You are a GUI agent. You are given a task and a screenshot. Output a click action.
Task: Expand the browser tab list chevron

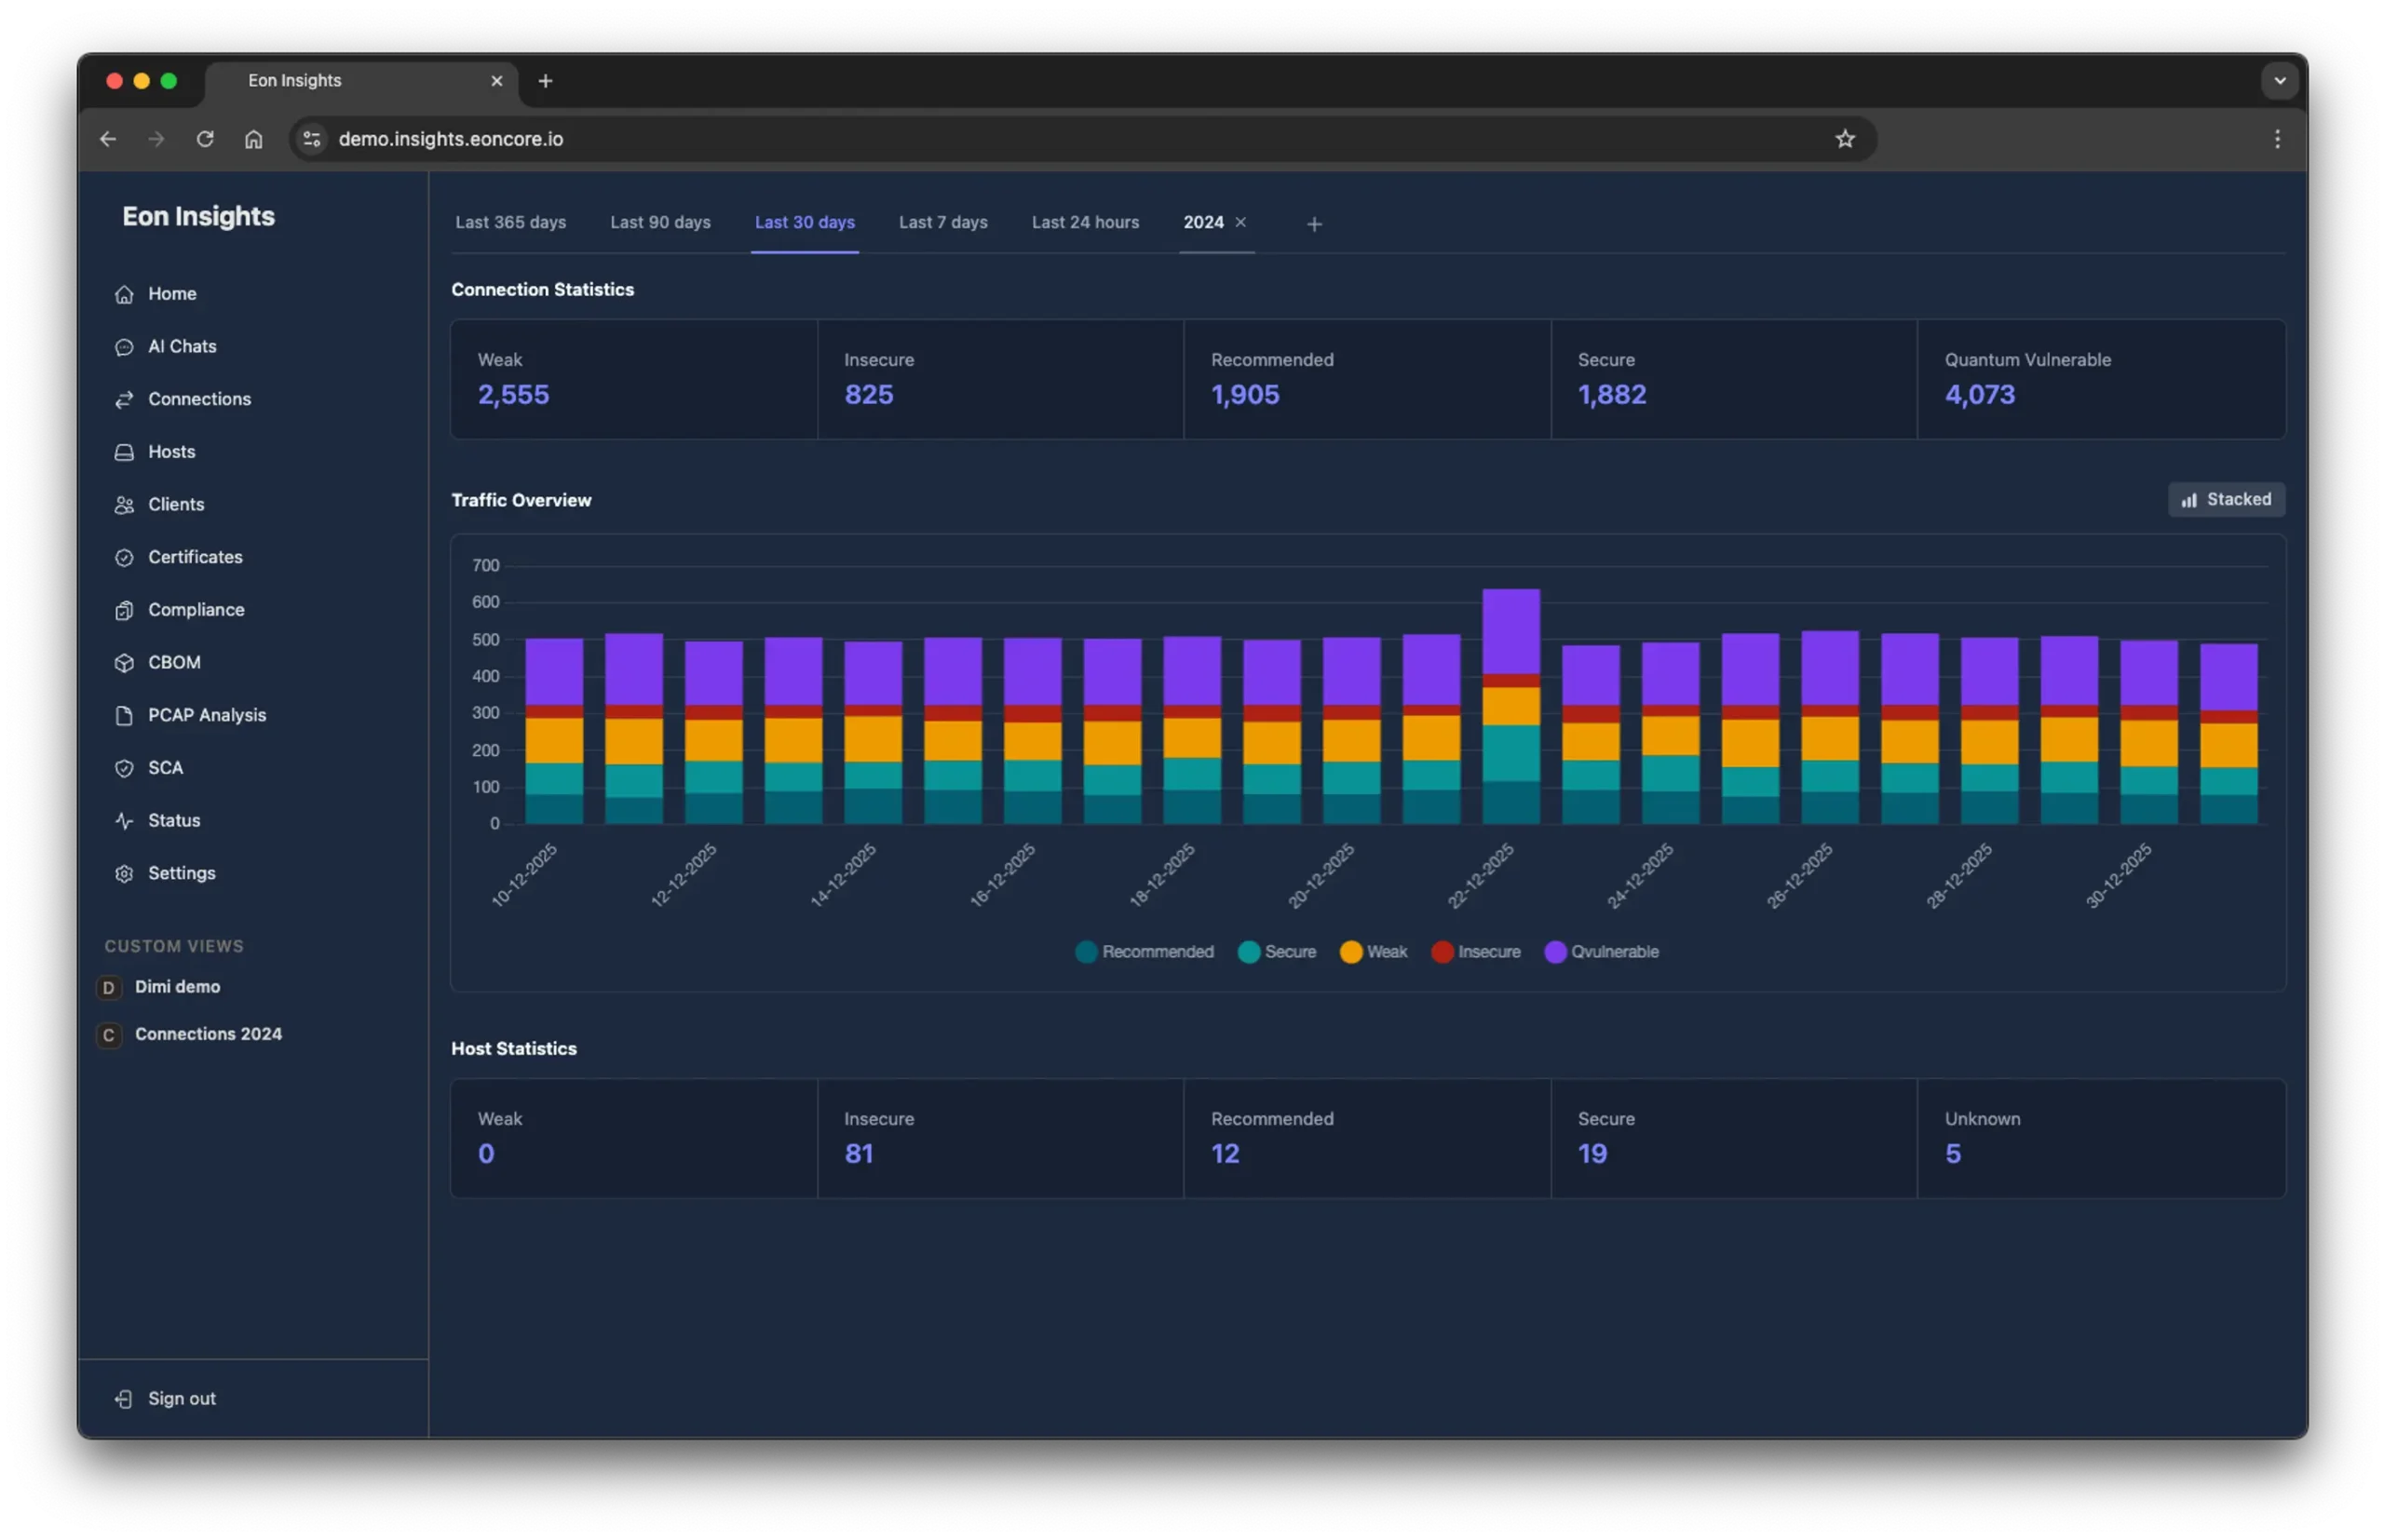click(2279, 81)
